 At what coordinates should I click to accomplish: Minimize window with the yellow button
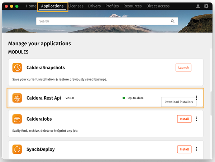coord(11,6)
